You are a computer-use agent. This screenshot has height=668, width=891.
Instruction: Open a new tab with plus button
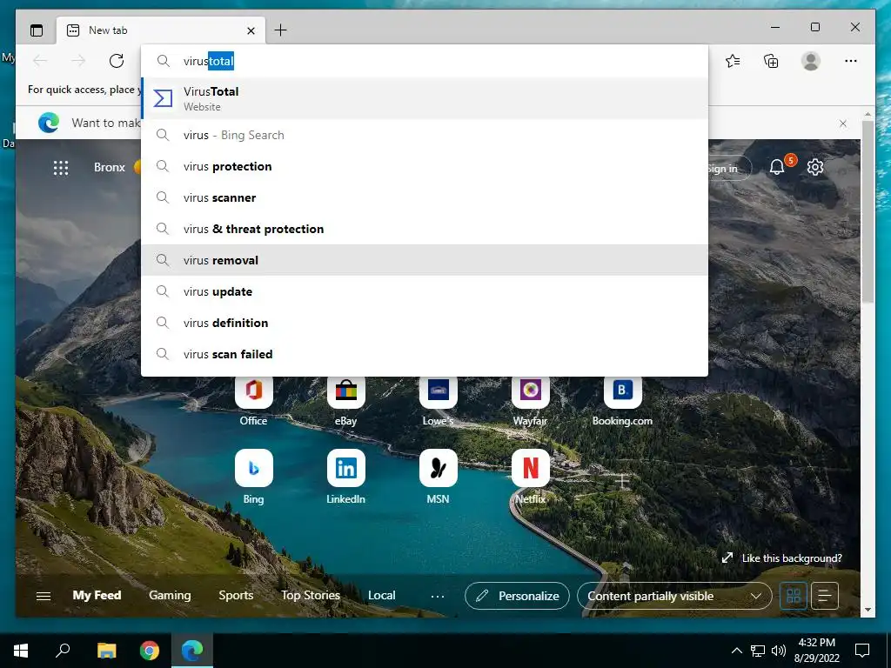[280, 30]
